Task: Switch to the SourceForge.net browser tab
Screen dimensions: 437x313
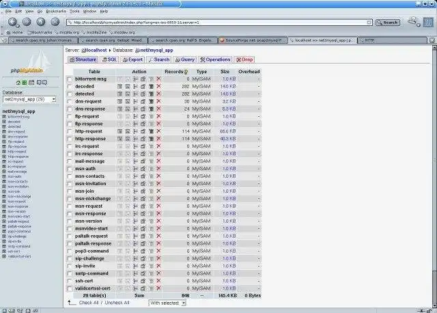Action: pos(253,40)
